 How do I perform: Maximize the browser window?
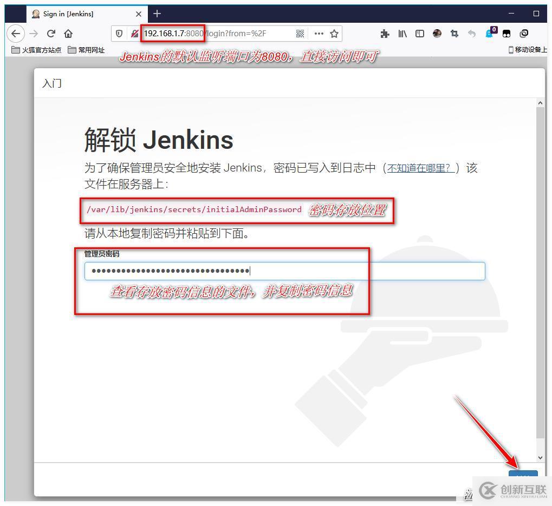click(536, 14)
